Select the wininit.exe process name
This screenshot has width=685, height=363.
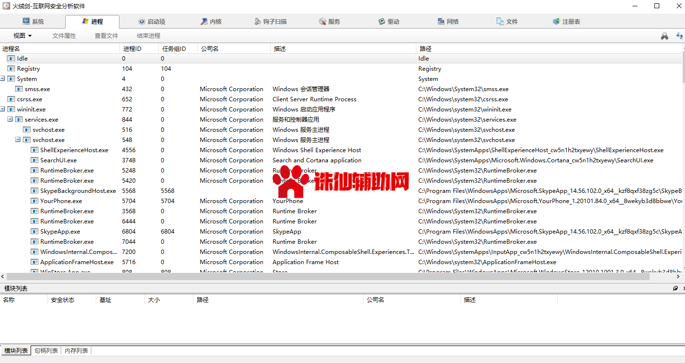[x=31, y=110]
